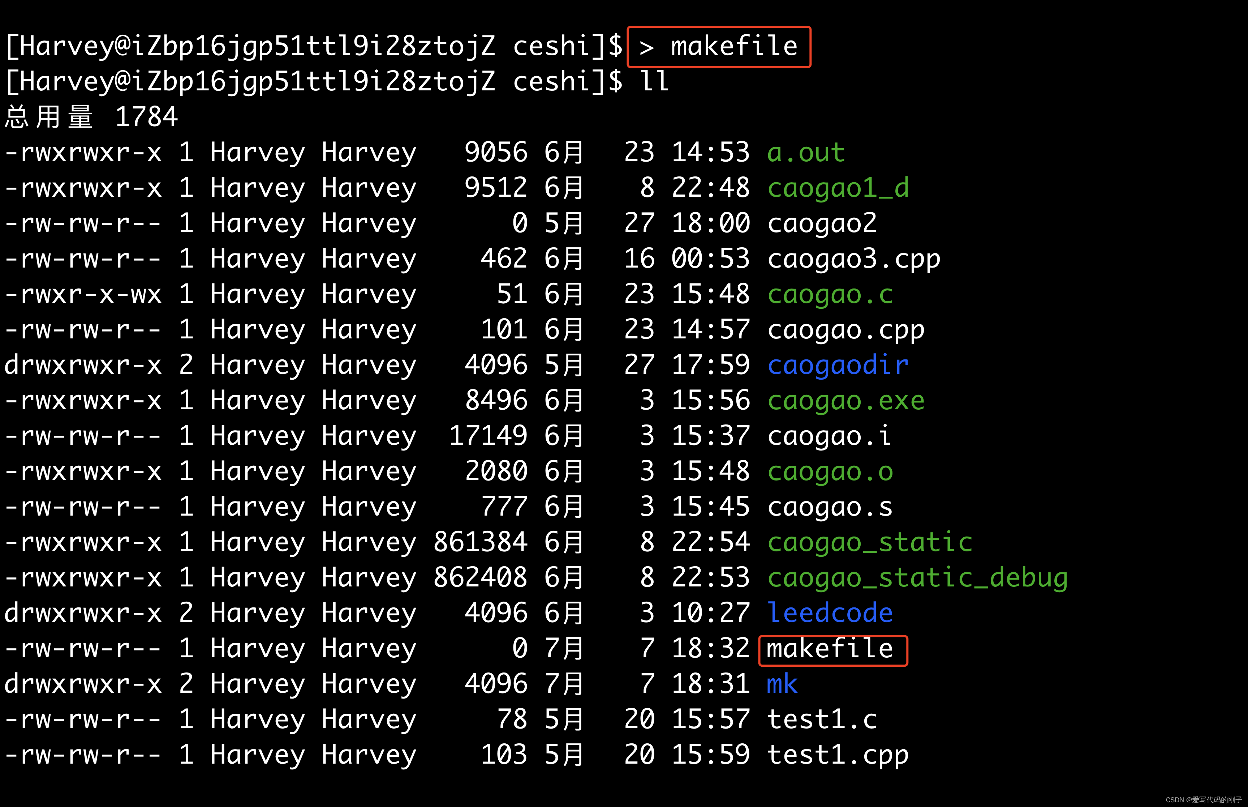The width and height of the screenshot is (1248, 807).
Task: Click the file size 9056
Action: [x=496, y=153]
